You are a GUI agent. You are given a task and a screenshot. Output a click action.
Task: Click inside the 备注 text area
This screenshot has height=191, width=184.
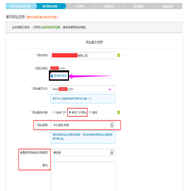[83, 176]
